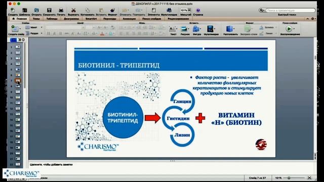The image size is (324, 182).
Task: Cut selection with Вырезать scissors icon
Action: pyautogui.click(x=73, y=10)
